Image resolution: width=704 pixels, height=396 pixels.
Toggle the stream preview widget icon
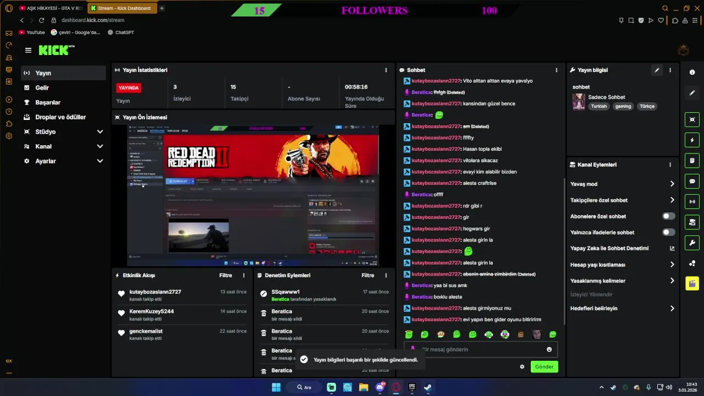pos(692,119)
